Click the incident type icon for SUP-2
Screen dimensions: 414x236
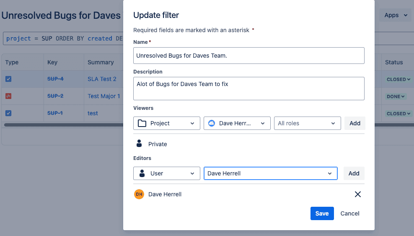[8, 96]
